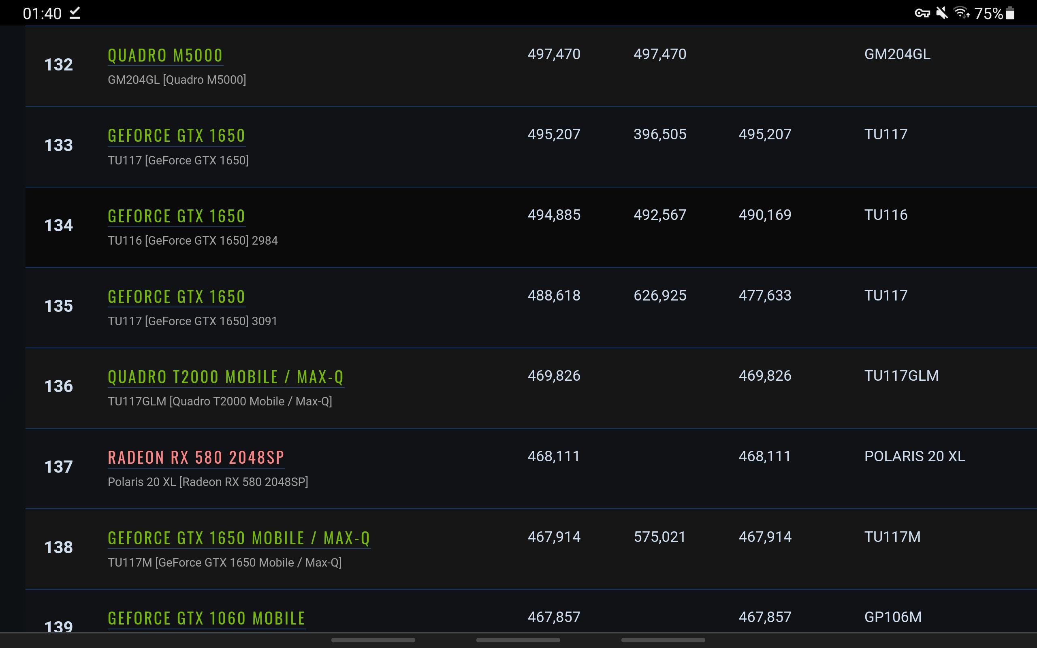Open the GeForce GTX 1060 Mobile link
Screen dimensions: 1037x648
point(207,618)
